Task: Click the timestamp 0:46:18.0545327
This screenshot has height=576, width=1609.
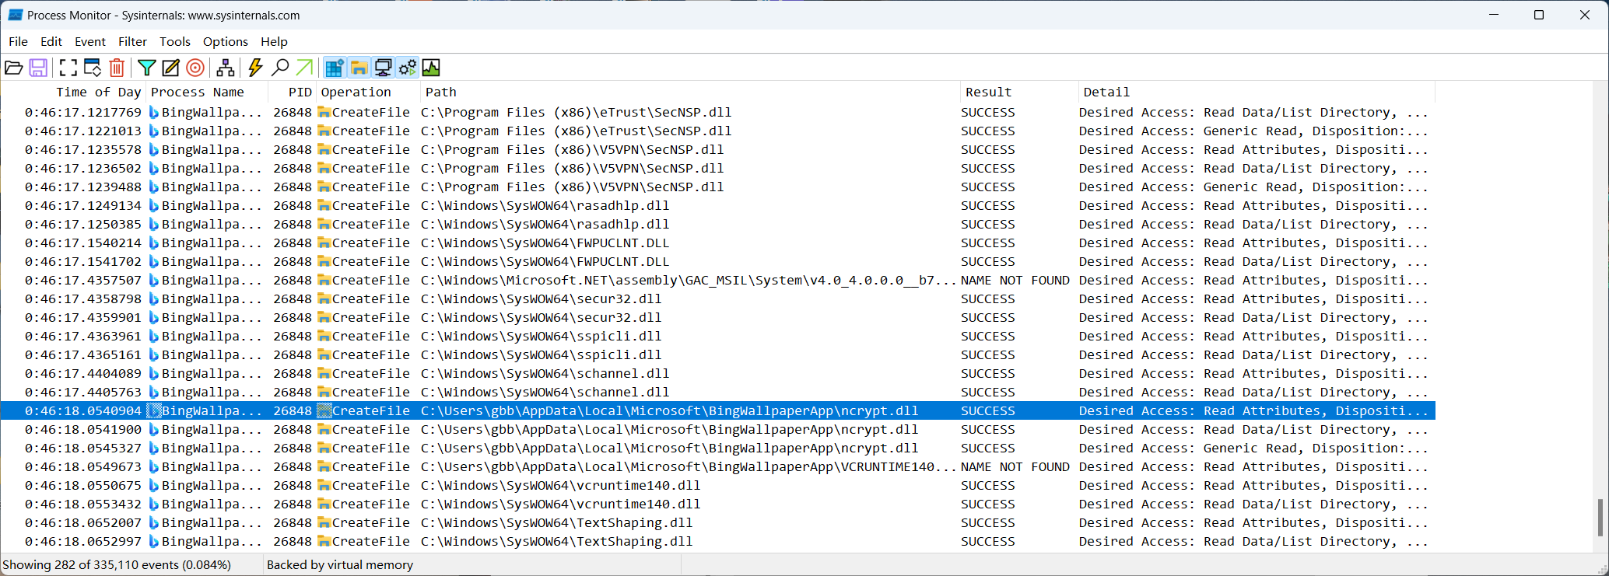Action: [x=83, y=448]
